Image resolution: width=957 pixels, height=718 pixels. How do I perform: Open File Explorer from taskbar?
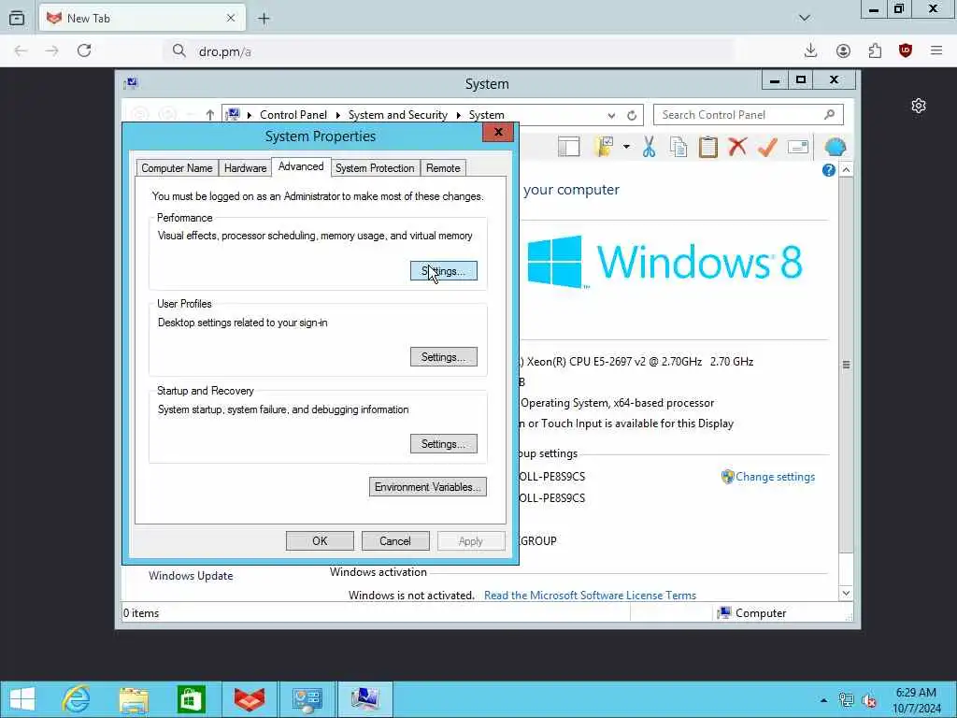134,699
